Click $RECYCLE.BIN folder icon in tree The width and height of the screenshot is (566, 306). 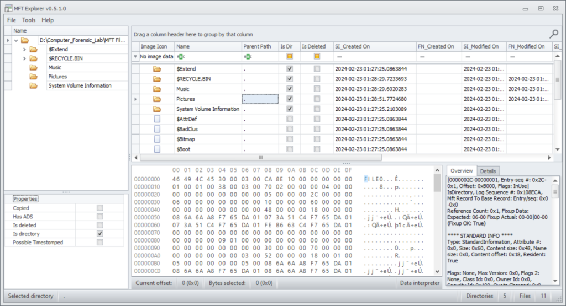(34, 58)
